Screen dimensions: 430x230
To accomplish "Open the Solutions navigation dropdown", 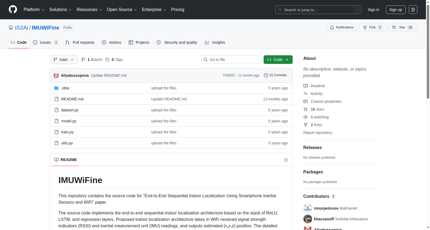I will point(60,10).
